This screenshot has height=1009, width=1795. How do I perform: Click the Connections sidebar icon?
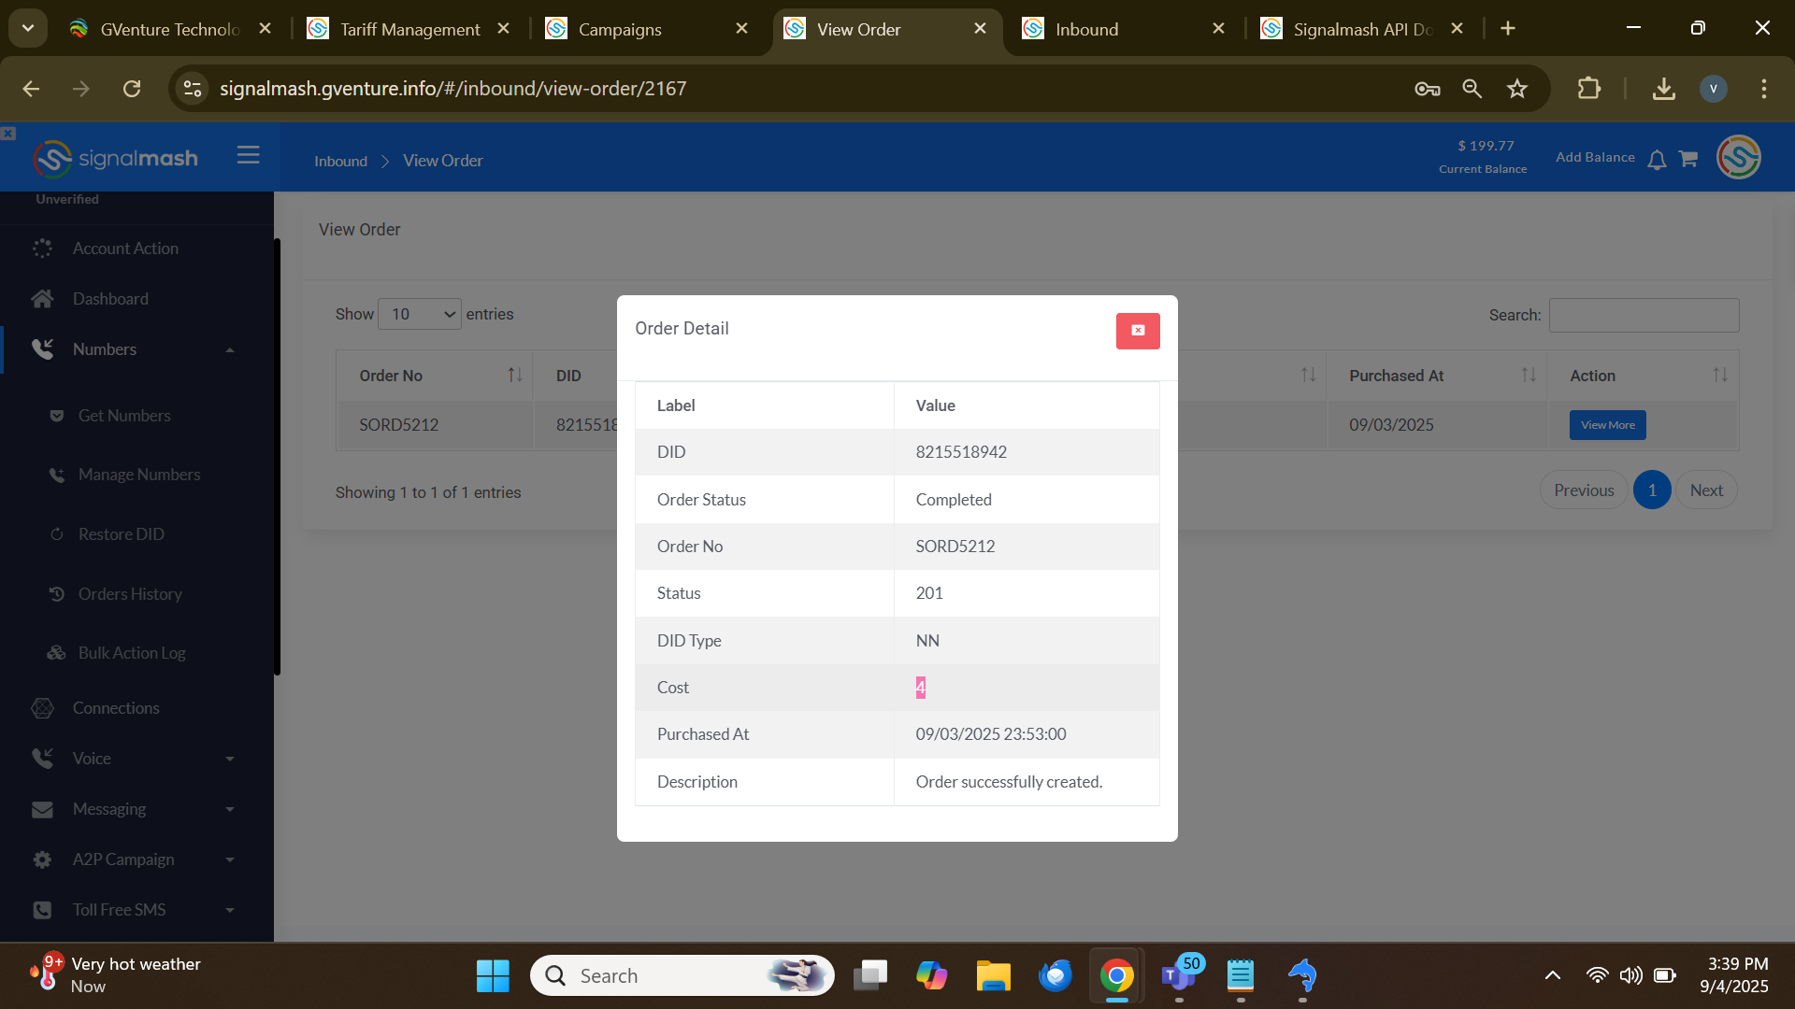point(42,708)
